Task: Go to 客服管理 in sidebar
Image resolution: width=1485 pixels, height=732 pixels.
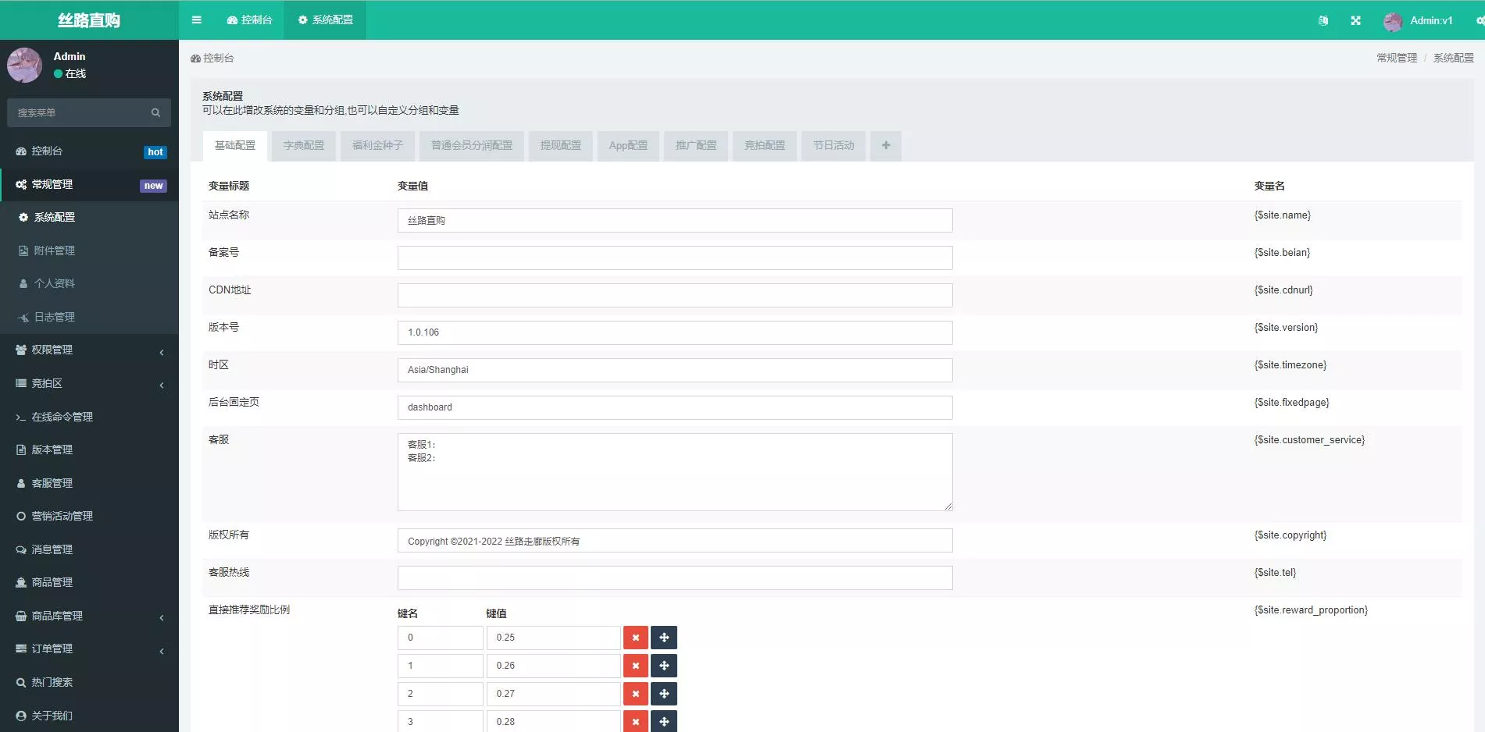Action: [52, 484]
